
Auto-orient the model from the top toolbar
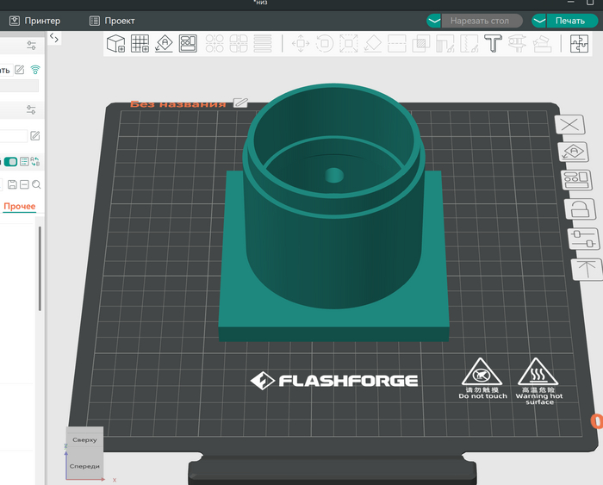point(164,43)
